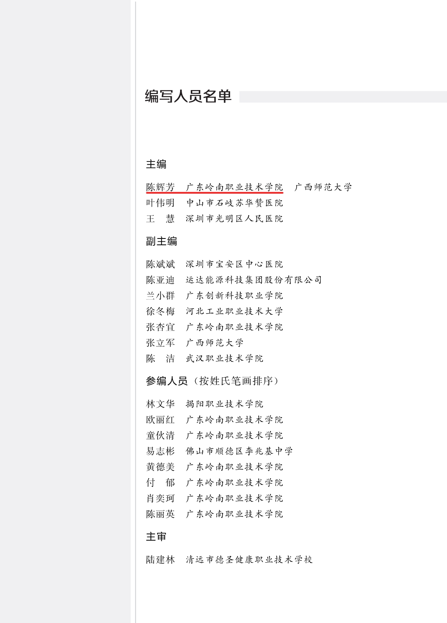Click 广西师范大学 in 陈辉芳's row
This screenshot has width=447, height=623.
(x=323, y=187)
